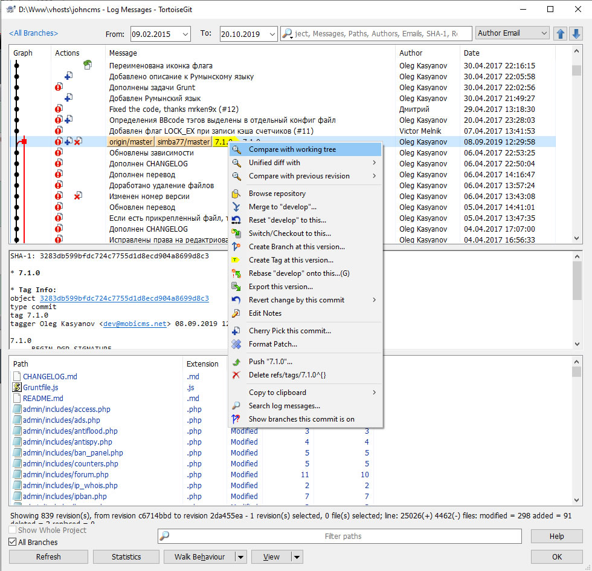Viewport: 592px width, 571px height.
Task: Select Switch/Checkout to this menu entry
Action: click(x=289, y=233)
